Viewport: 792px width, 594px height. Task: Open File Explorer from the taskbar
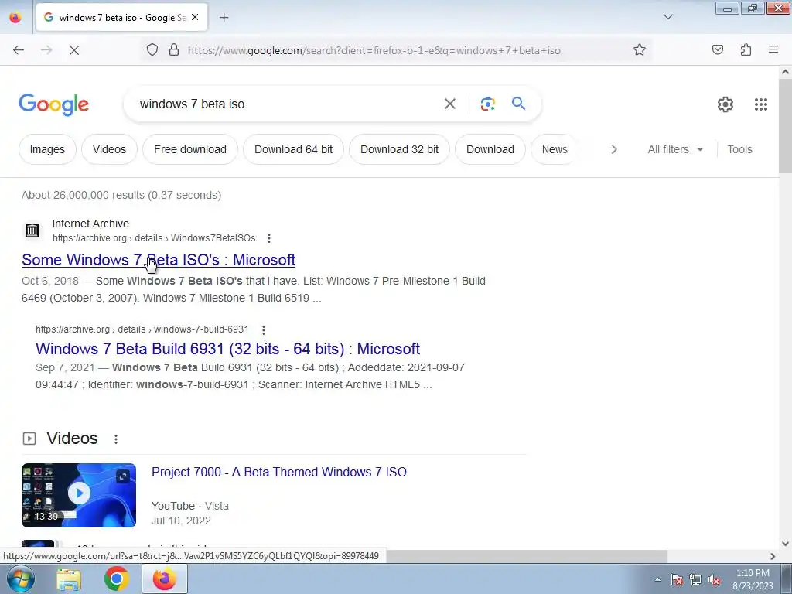69,579
